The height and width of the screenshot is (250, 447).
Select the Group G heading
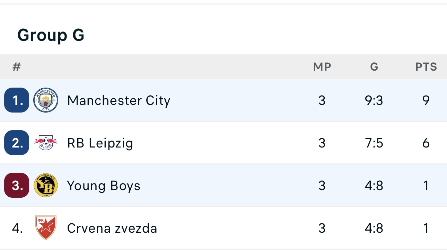(x=51, y=35)
